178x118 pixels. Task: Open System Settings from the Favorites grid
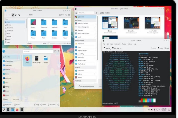click(36, 59)
